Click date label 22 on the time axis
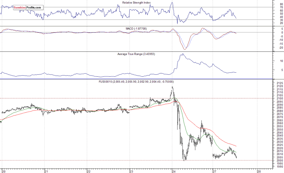Image resolution: width=284 pixels, height=173 pixels. pos(89,170)
